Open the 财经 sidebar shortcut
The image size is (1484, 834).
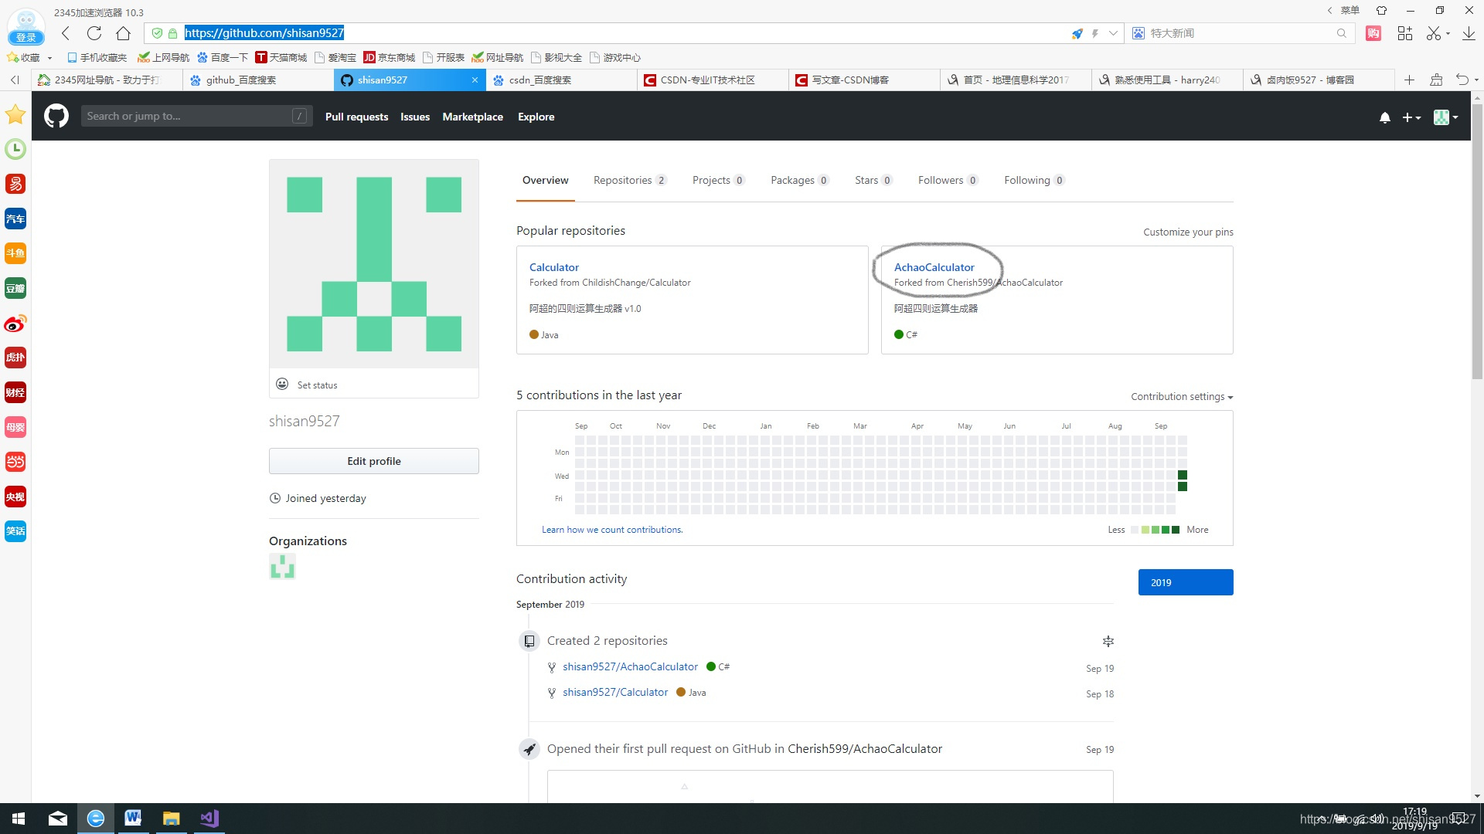tap(15, 392)
